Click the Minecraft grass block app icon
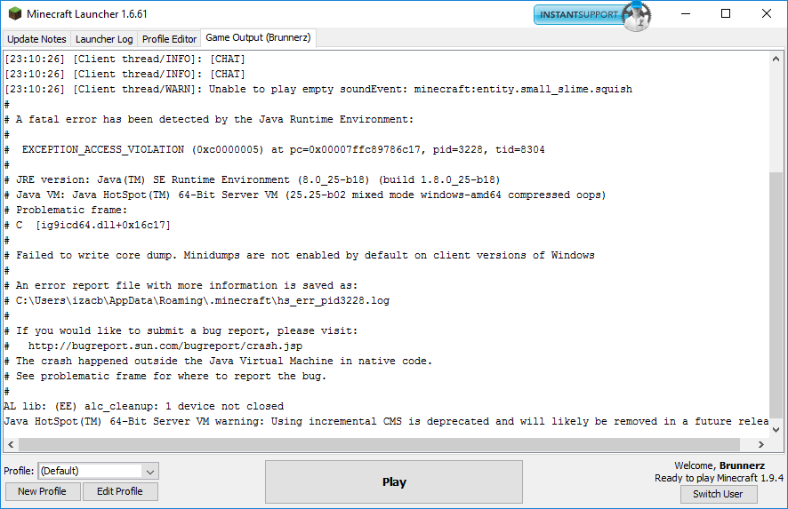Image resolution: width=788 pixels, height=509 pixels. click(x=15, y=13)
